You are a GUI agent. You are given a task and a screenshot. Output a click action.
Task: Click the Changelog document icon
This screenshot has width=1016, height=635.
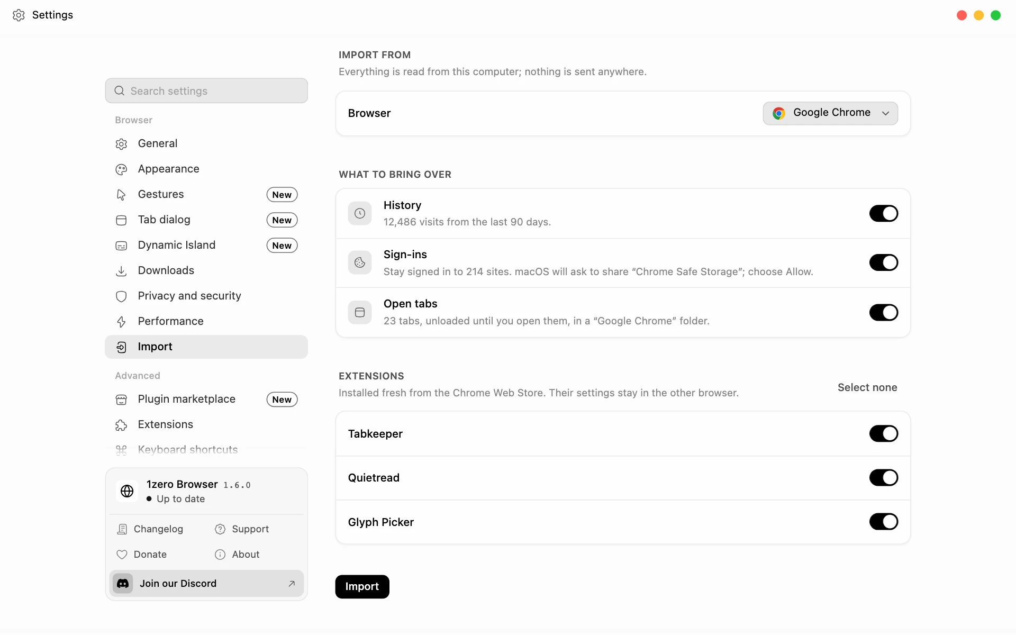point(122,529)
